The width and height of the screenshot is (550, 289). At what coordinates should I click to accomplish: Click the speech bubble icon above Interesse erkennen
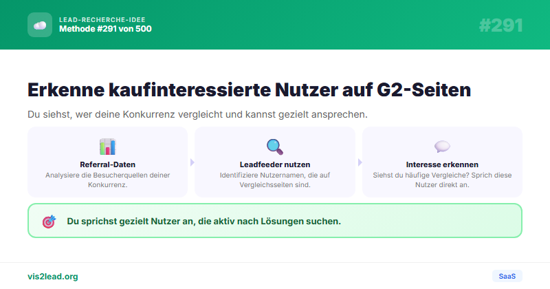click(442, 147)
